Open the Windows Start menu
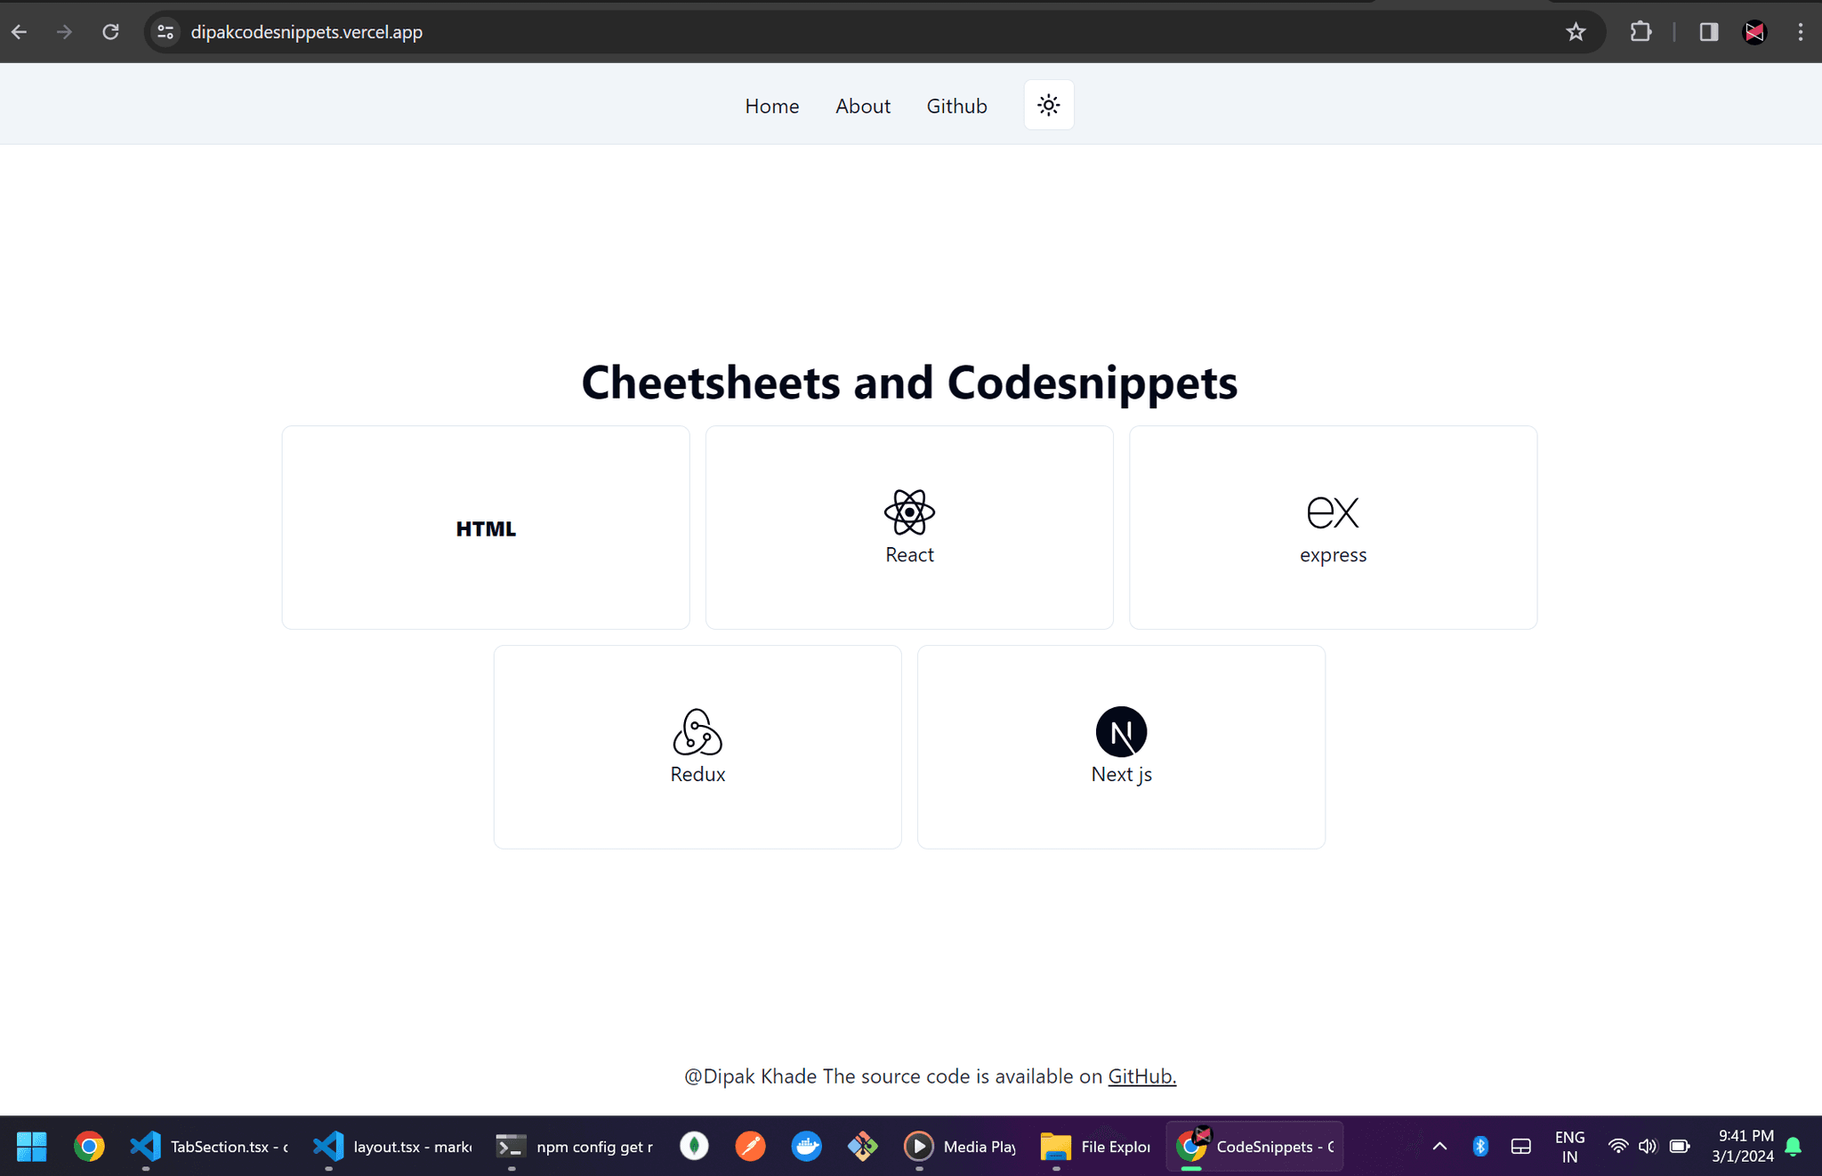 point(32,1146)
